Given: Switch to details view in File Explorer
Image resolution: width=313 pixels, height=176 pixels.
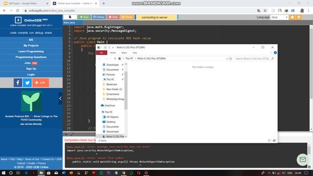Looking at the screenshot, I should pos(269,140).
